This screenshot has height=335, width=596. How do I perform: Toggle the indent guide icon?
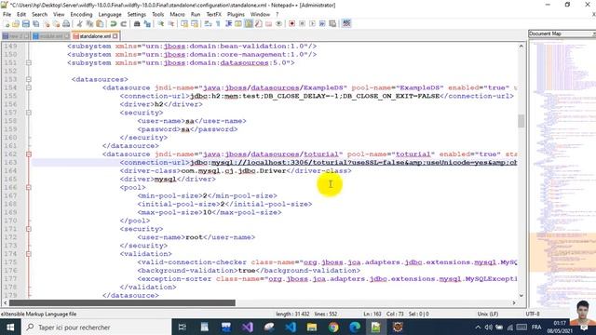(228, 23)
